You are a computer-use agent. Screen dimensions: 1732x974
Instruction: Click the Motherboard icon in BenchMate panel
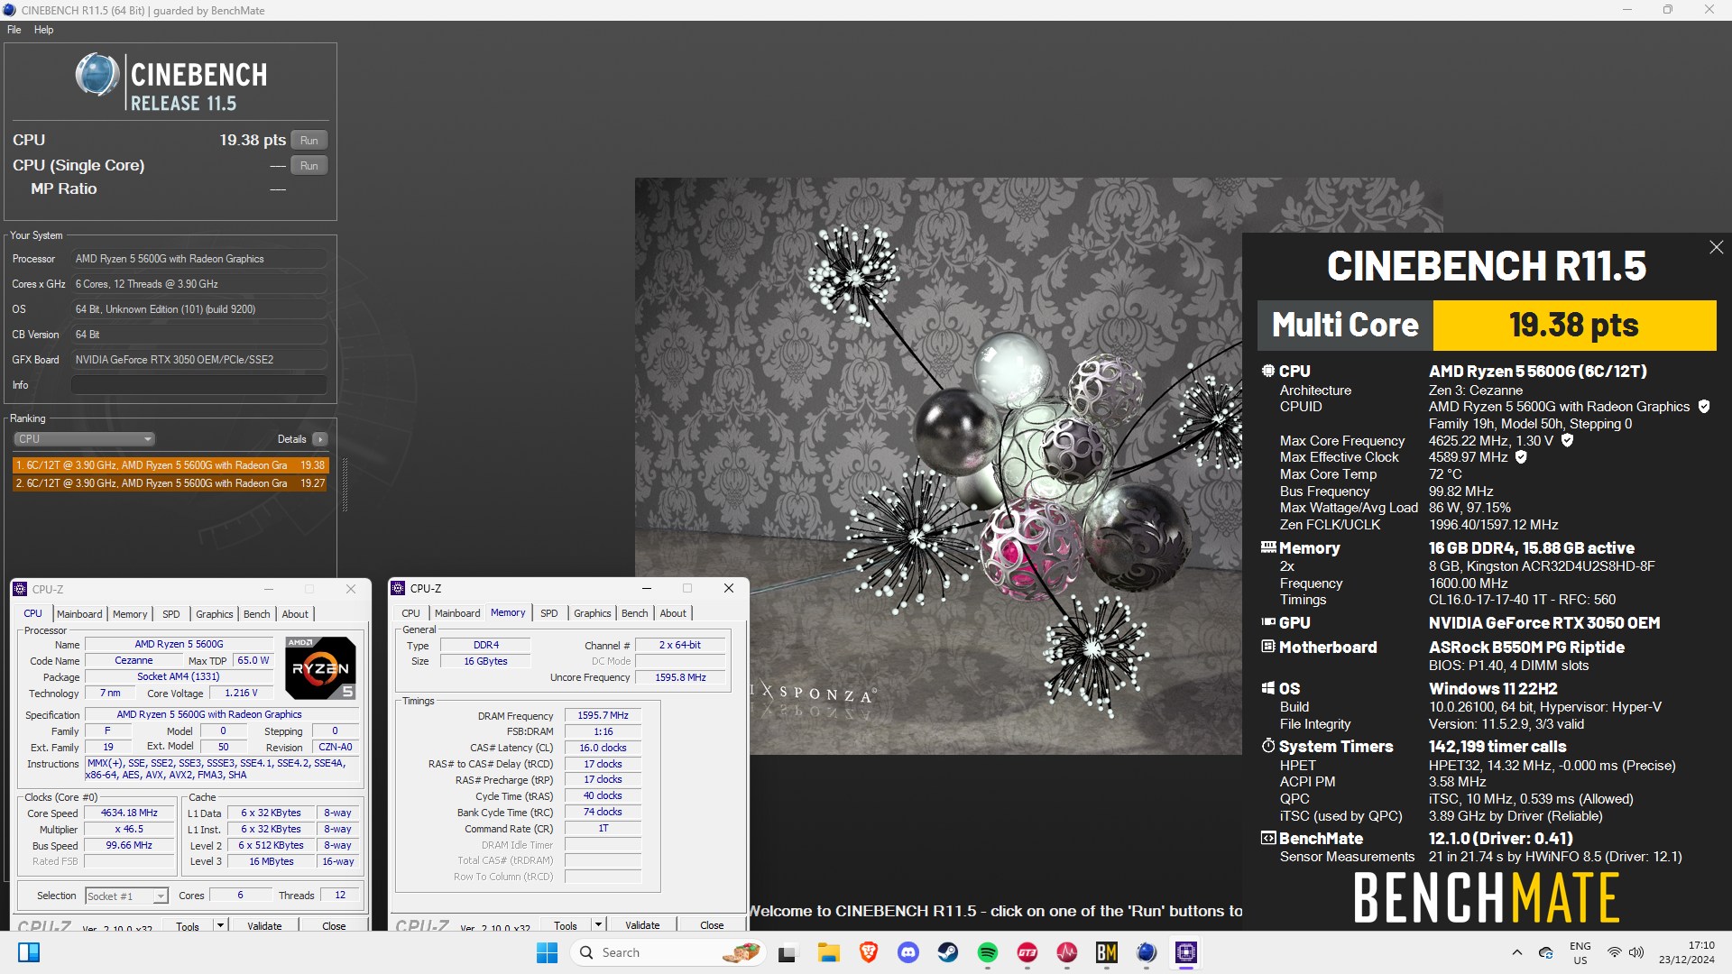1267,647
